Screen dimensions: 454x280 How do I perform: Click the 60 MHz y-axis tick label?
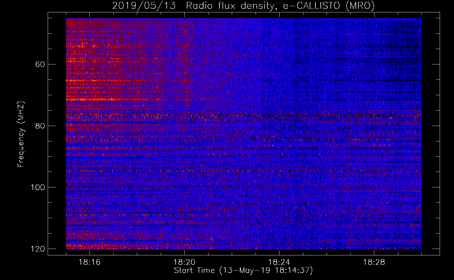tap(40, 64)
